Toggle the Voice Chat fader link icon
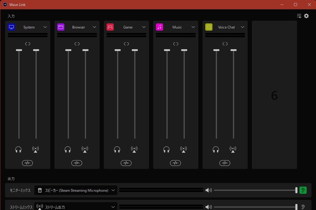This screenshot has height=210, width=316. pos(225,44)
